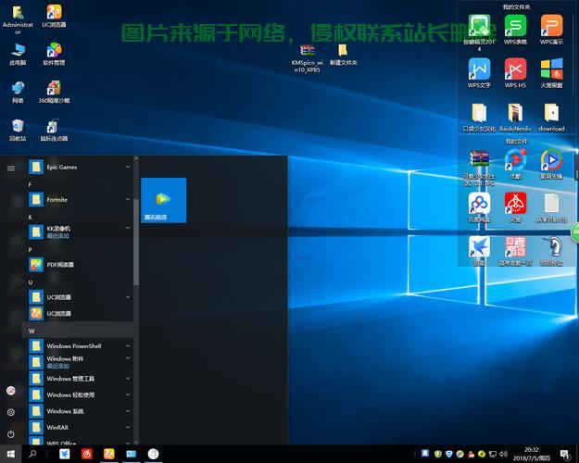Image resolution: width=579 pixels, height=463 pixels.
Task: Expand the Fortnite folder chevron
Action: 128,199
